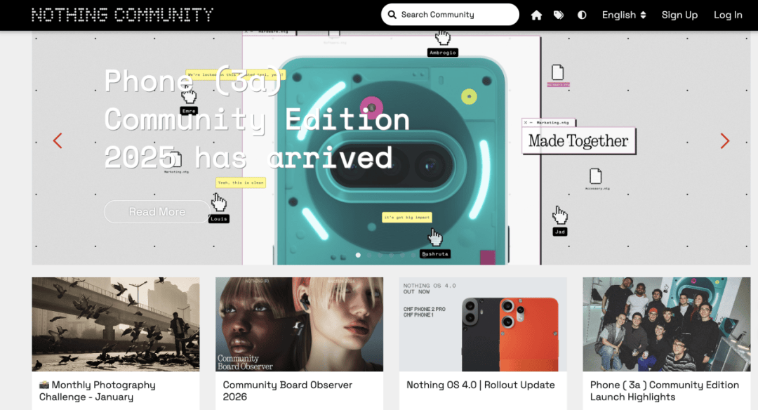Image resolution: width=758 pixels, height=410 pixels.
Task: Click the birds photography thumbnail image
Action: (116, 324)
